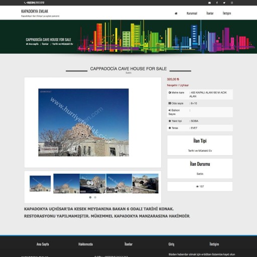
Task: Click the Oda sayısı 6+10 value
Action: click(193, 103)
